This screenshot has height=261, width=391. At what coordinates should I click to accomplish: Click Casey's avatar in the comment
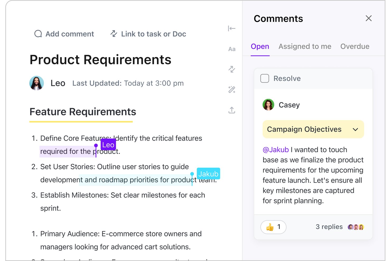tap(268, 105)
